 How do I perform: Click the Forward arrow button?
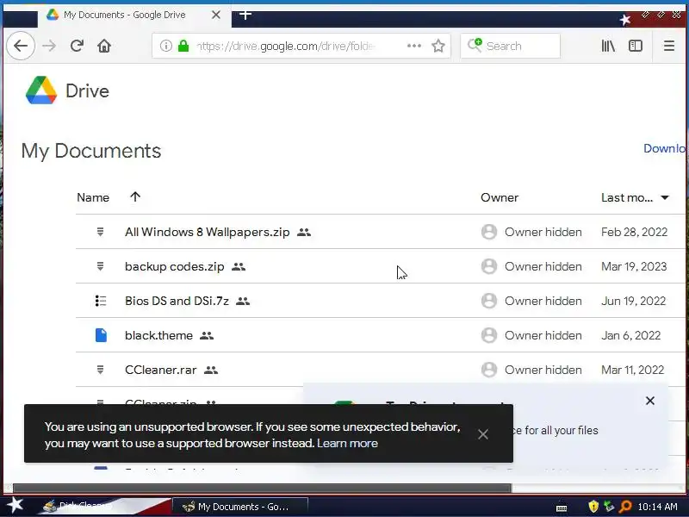(49, 46)
